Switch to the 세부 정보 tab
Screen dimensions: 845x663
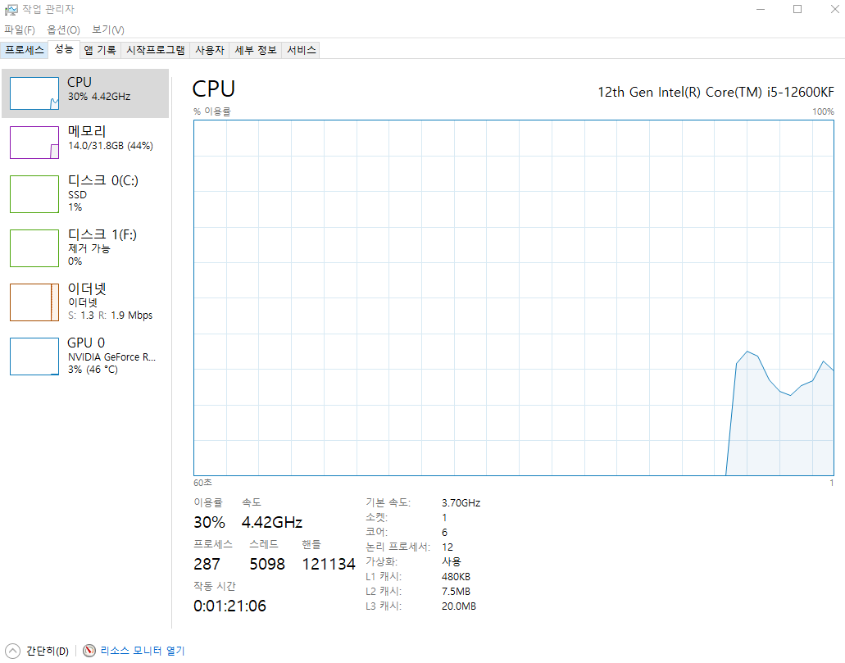coord(256,50)
